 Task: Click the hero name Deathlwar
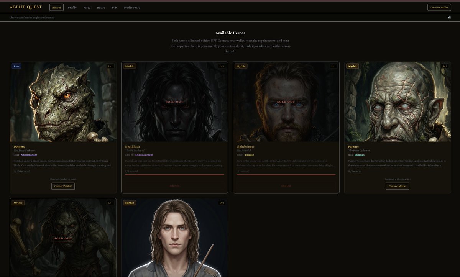pyautogui.click(x=132, y=146)
